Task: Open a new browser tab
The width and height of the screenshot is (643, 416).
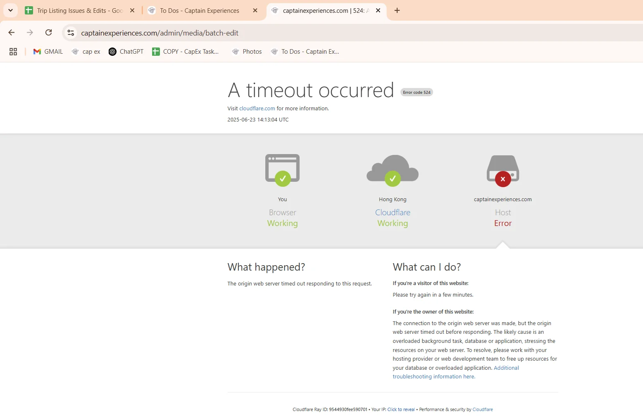Action: click(x=397, y=10)
